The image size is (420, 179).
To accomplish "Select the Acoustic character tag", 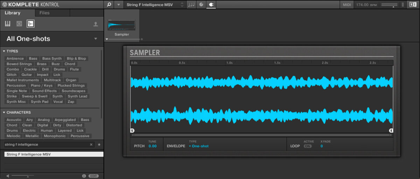I will (x=14, y=120).
